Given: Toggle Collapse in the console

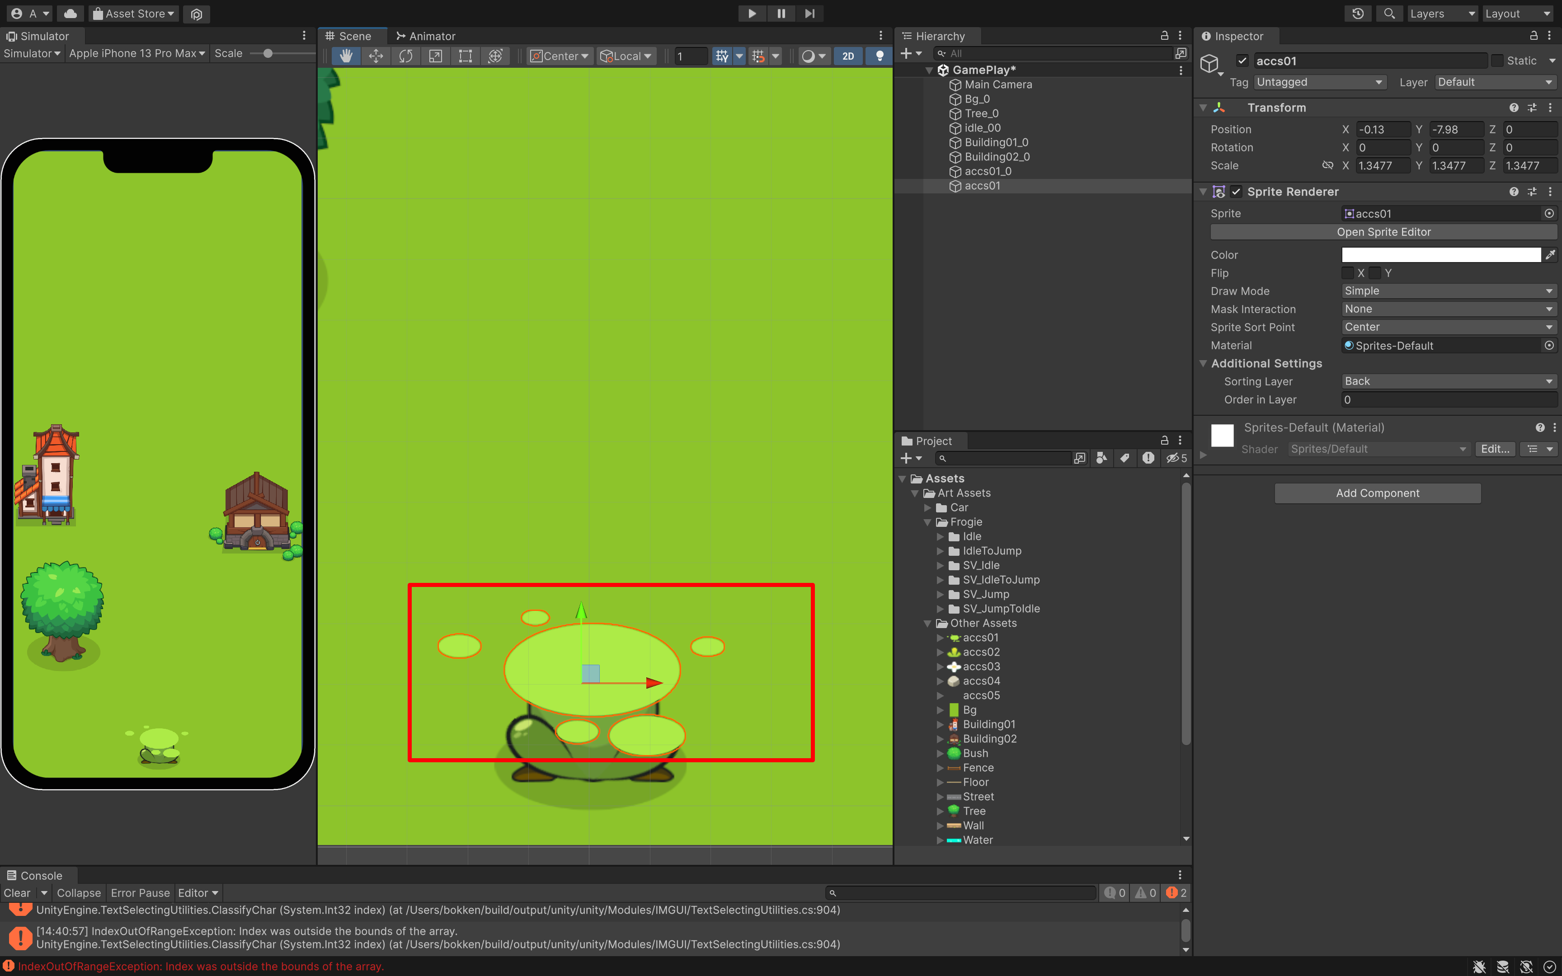Looking at the screenshot, I should pyautogui.click(x=79, y=893).
